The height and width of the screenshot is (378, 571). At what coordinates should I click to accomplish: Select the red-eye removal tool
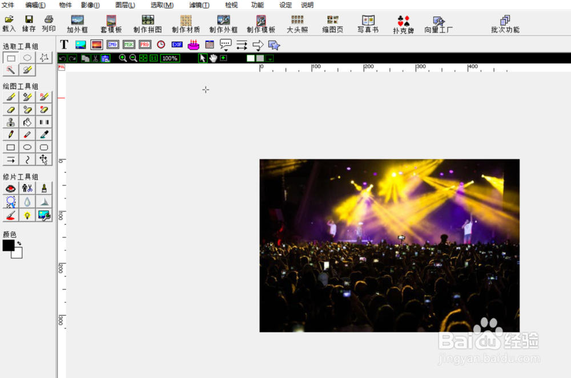point(11,188)
